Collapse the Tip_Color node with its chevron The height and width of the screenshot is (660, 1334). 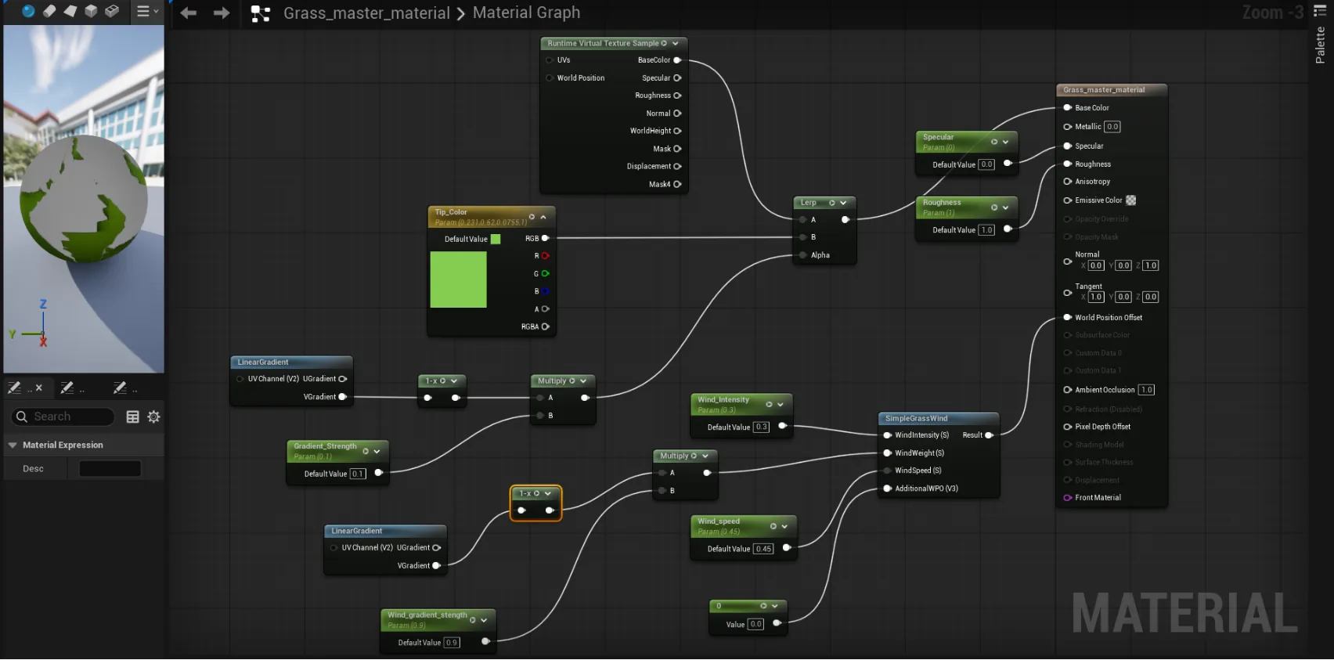pyautogui.click(x=543, y=217)
